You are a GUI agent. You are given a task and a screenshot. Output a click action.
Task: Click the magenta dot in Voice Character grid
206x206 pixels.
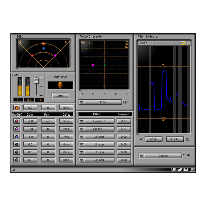point(93,65)
